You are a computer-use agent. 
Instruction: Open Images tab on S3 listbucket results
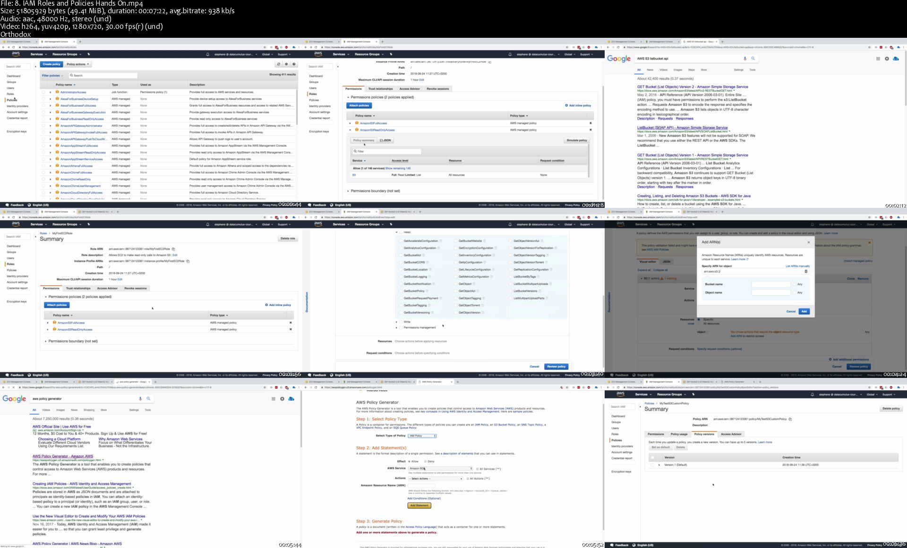677,70
